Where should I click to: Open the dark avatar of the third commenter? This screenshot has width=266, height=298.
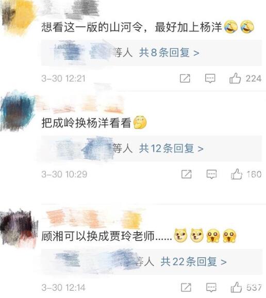pos(19,228)
